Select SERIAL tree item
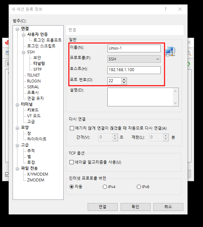 pyautogui.click(x=33, y=87)
